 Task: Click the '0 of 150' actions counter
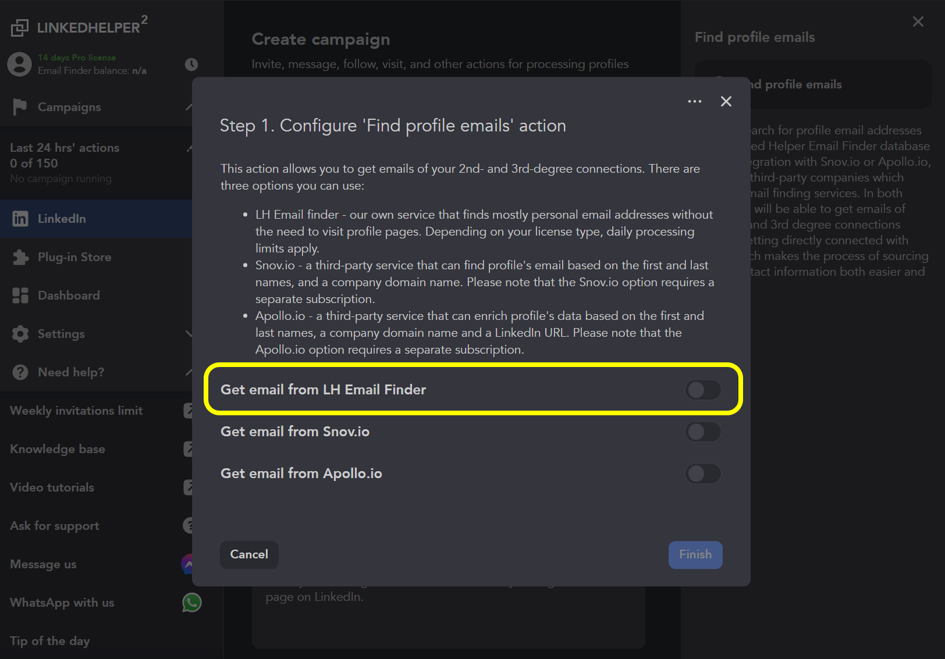34,163
